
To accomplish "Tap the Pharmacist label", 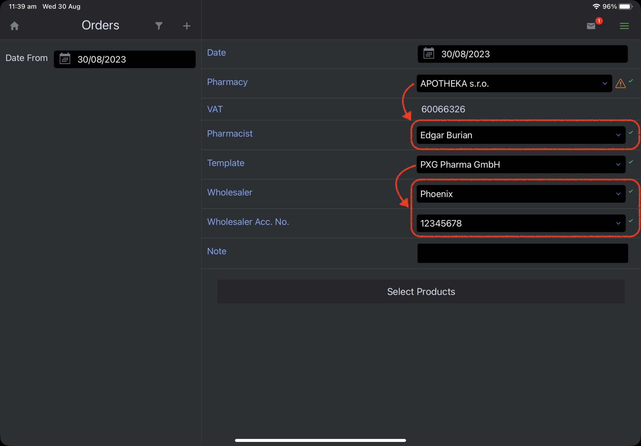I will tap(230, 134).
